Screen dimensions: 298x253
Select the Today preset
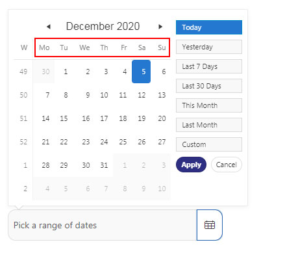click(x=209, y=27)
